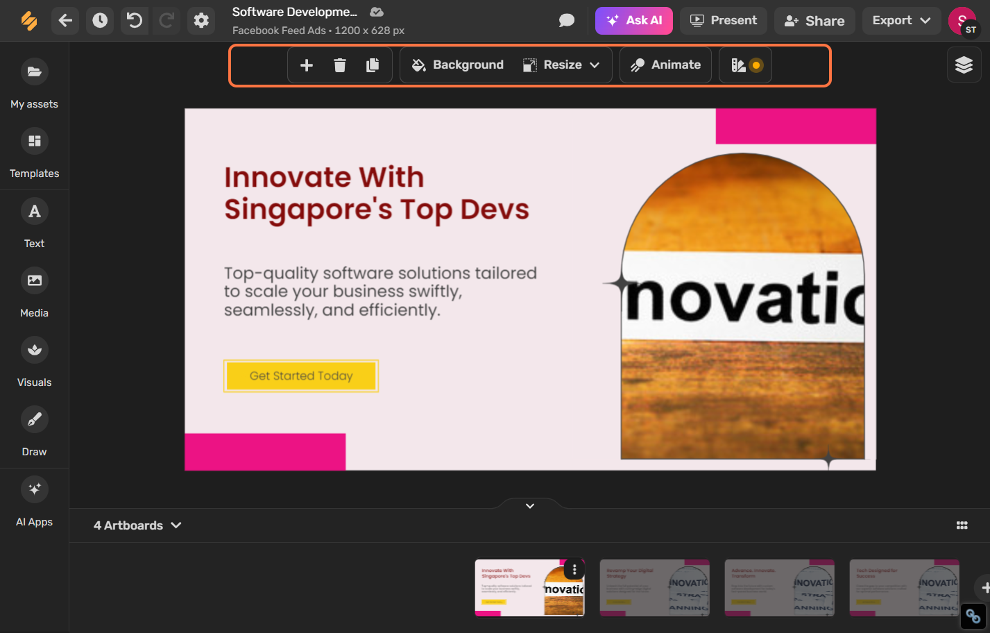
Task: Open AI Apps from the sidebar
Action: (x=34, y=500)
